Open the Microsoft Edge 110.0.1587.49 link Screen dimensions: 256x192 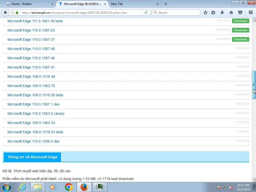pos(31,49)
